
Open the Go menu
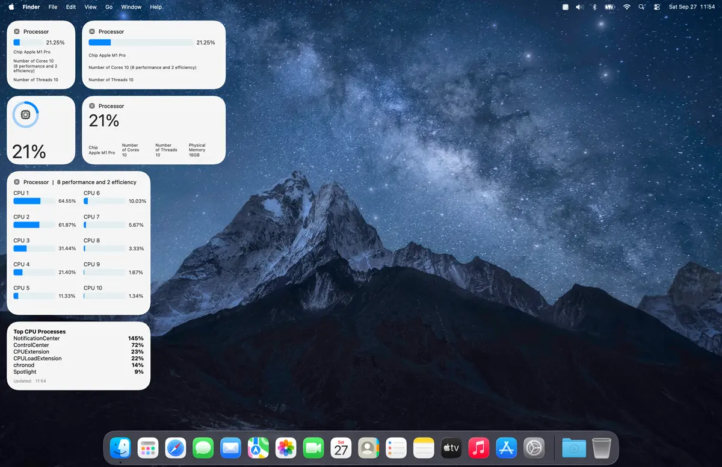[x=109, y=7]
